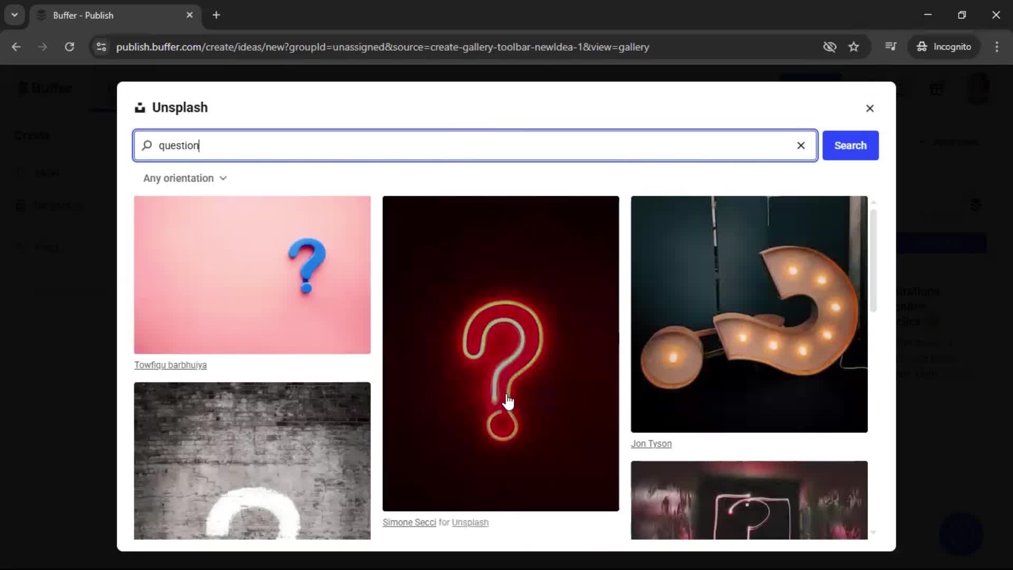
Task: Open the tab search chevron
Action: (x=14, y=15)
